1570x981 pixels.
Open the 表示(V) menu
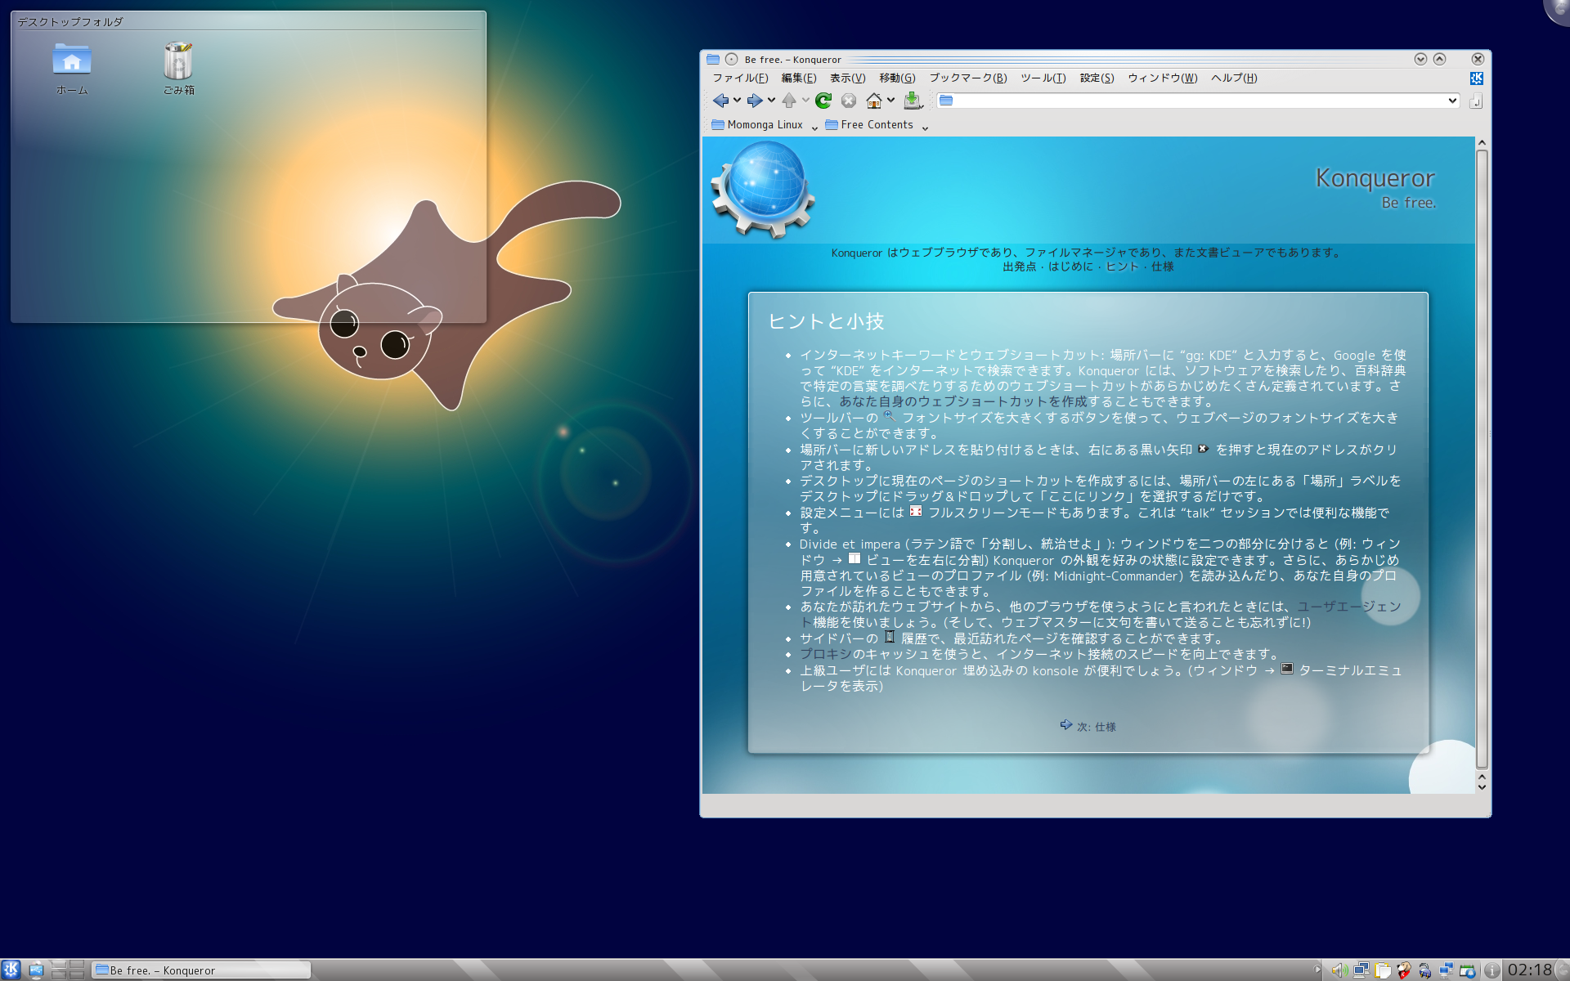point(848,78)
